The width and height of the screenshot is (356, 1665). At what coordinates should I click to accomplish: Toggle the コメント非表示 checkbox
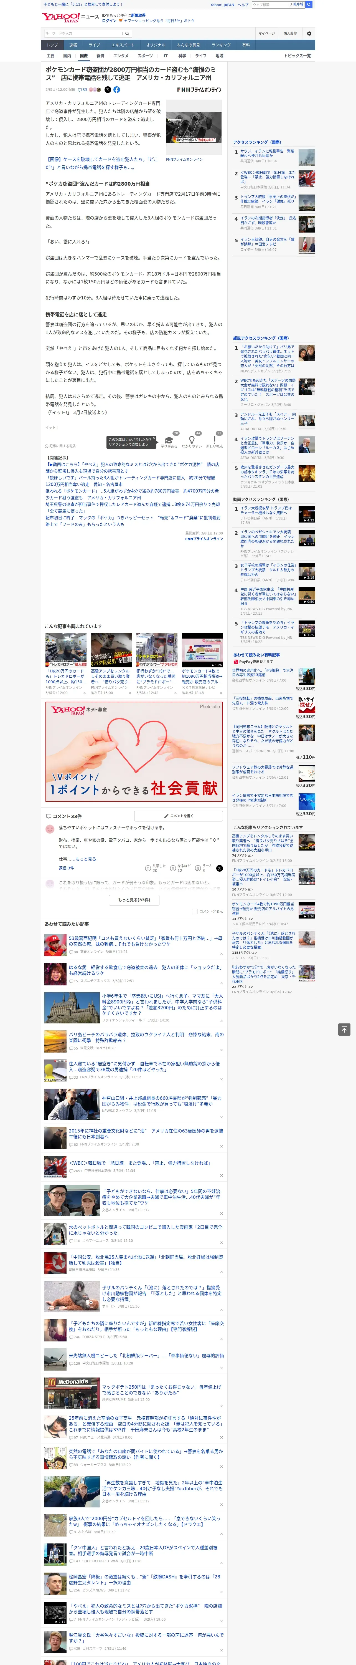(194, 911)
